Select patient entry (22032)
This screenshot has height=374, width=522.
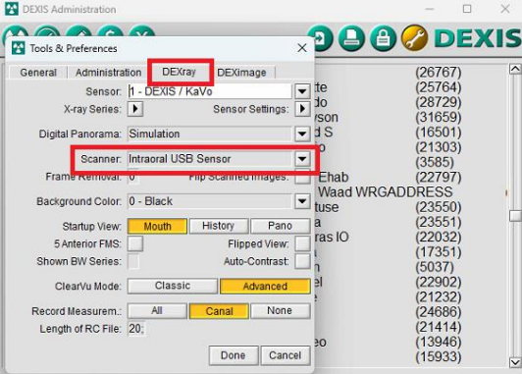[x=438, y=238]
